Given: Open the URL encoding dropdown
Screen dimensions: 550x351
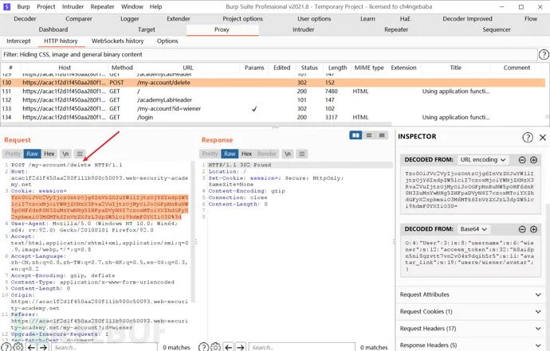Looking at the screenshot, I should pos(483,160).
